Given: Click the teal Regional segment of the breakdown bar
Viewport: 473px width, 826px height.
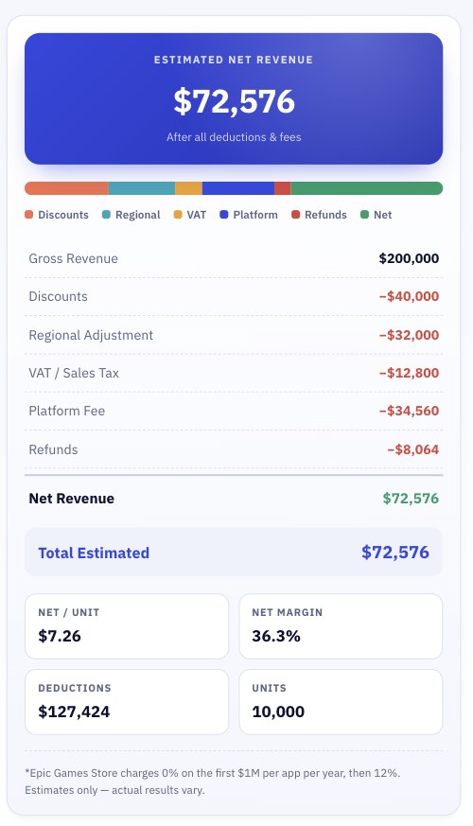Looking at the screenshot, I should [142, 188].
